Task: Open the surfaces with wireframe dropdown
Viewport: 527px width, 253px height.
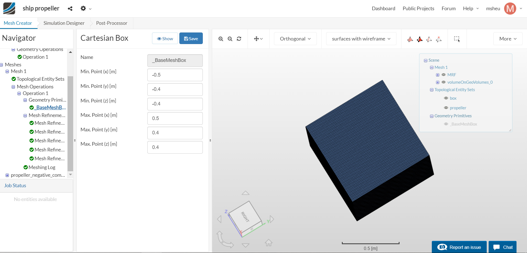Action: click(361, 39)
